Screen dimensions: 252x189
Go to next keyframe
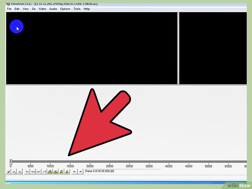(x=56, y=172)
